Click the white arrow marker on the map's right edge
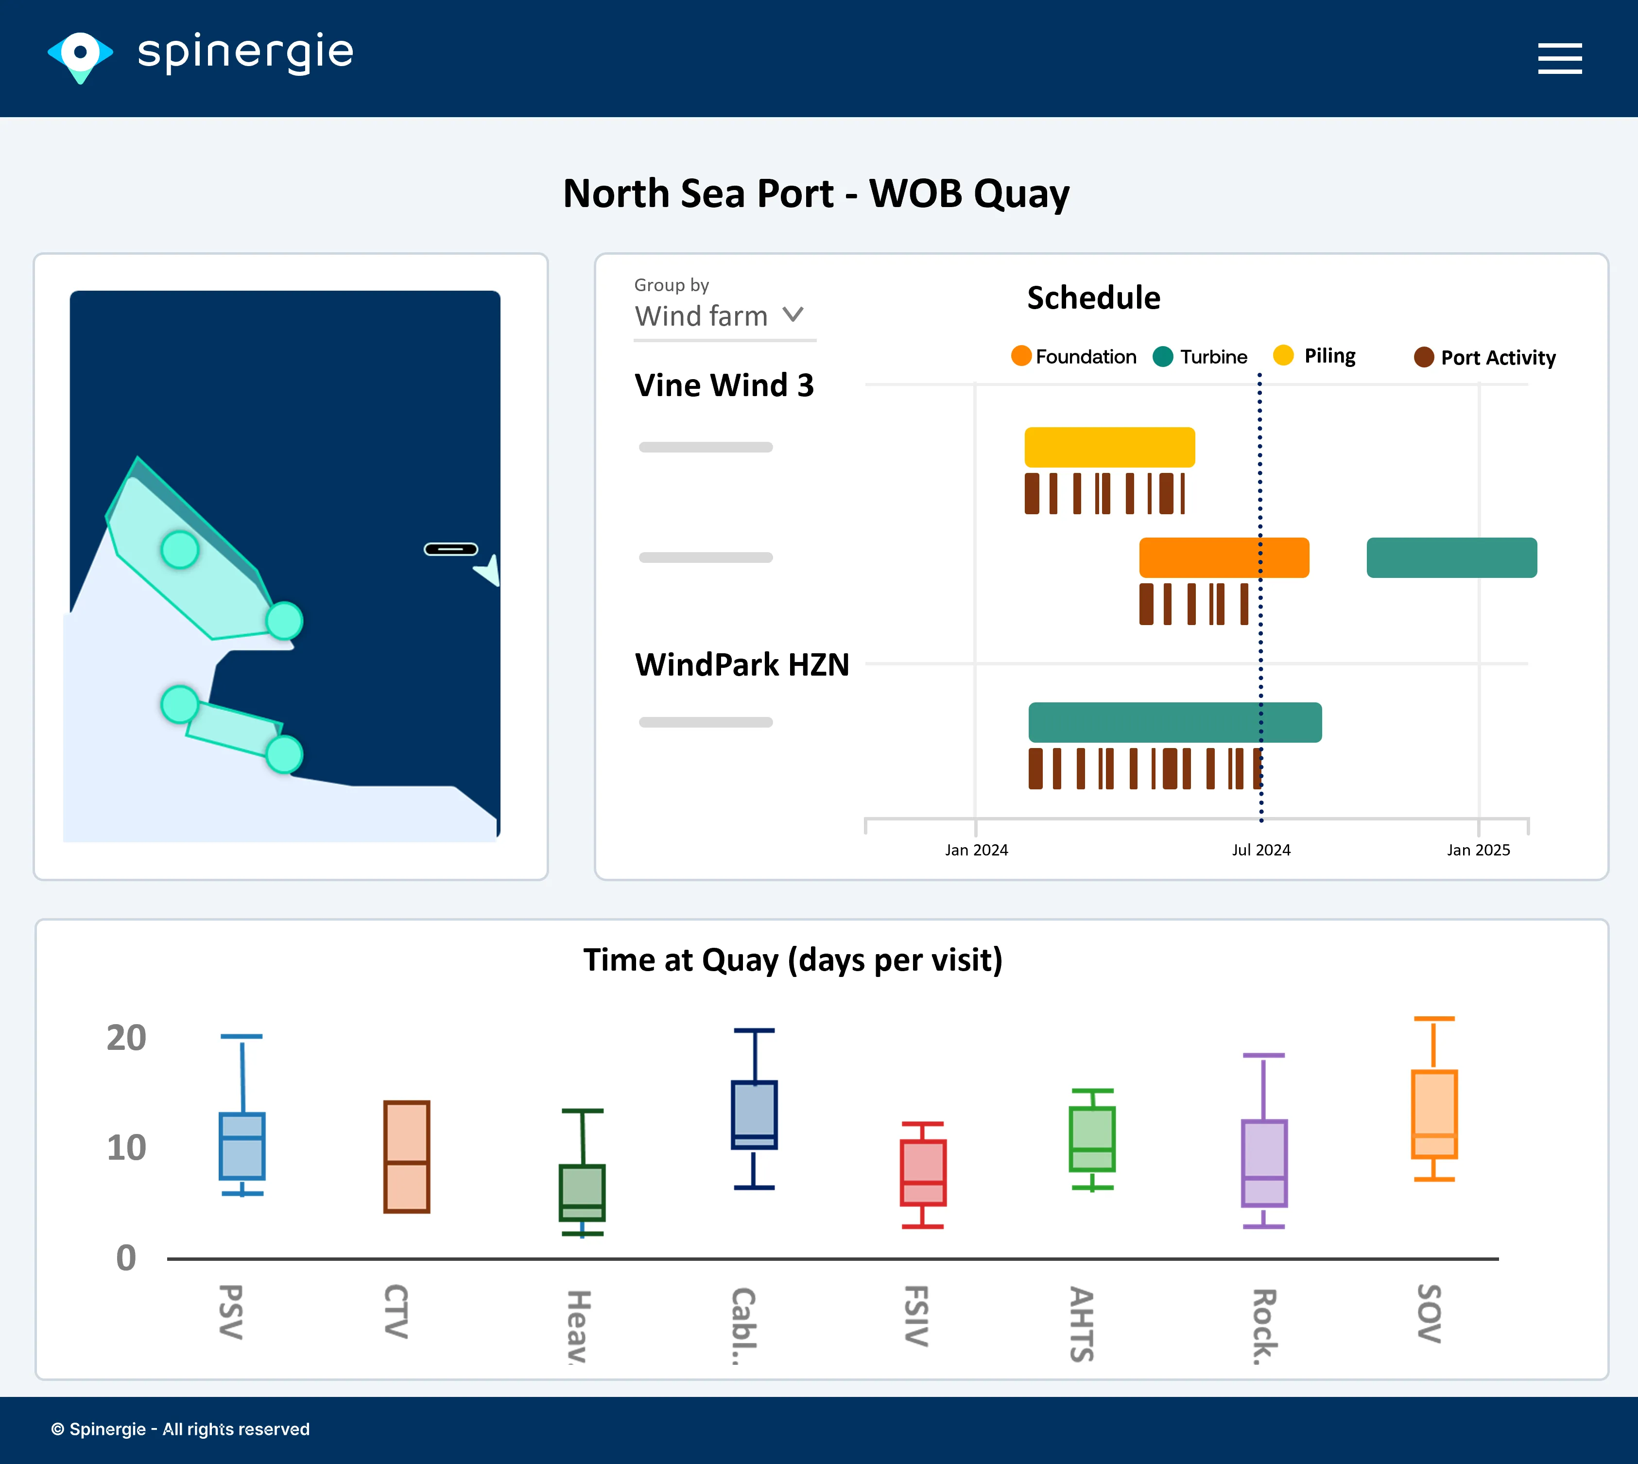The height and width of the screenshot is (1464, 1638). click(x=490, y=570)
